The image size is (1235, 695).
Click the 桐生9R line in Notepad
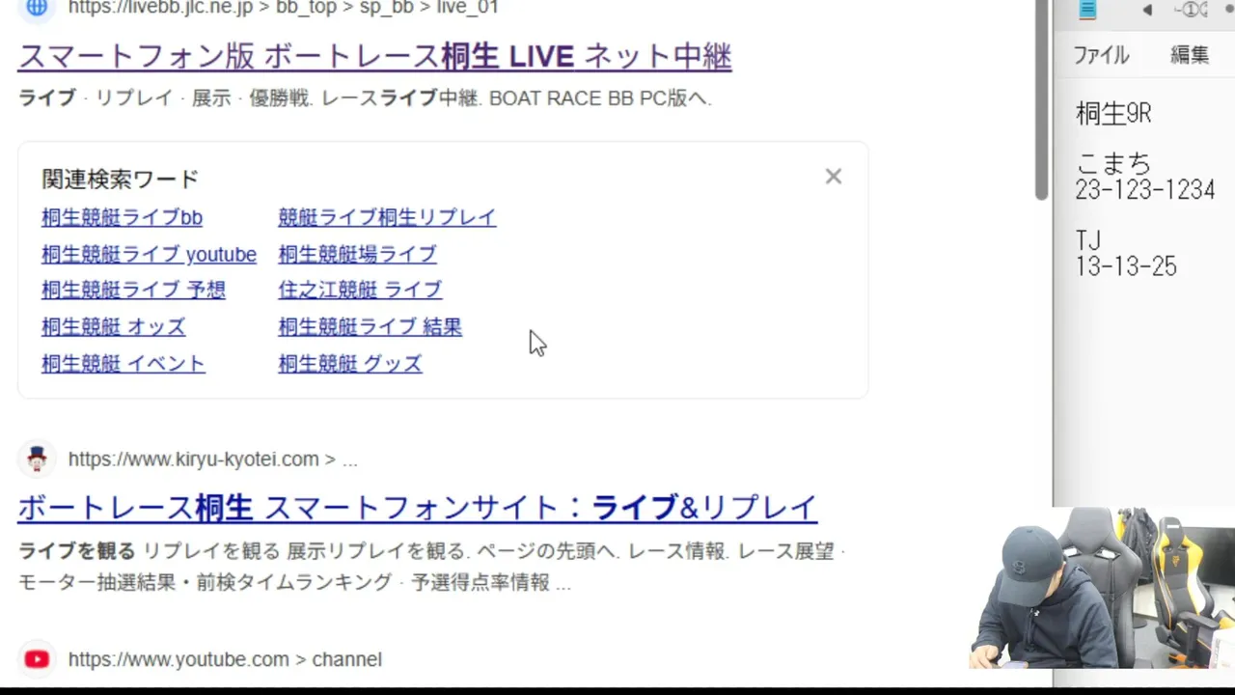pyautogui.click(x=1113, y=114)
